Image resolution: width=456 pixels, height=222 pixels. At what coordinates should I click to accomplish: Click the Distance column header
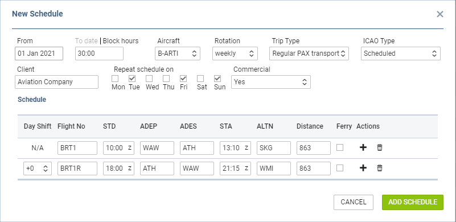coord(310,126)
